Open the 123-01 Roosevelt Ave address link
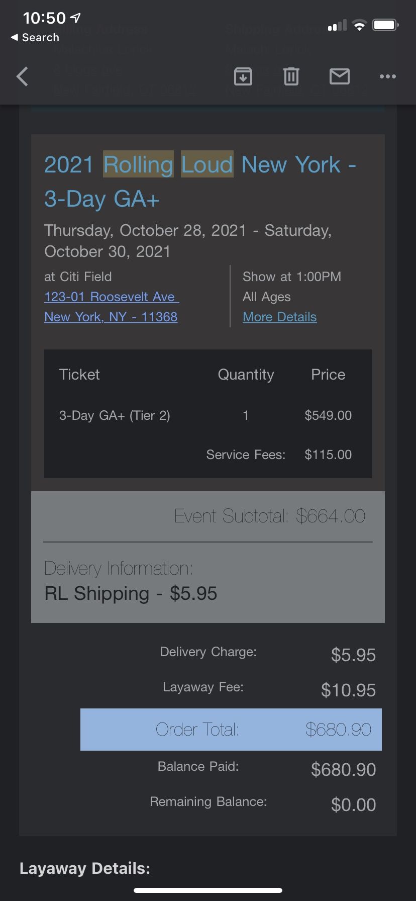This screenshot has width=416, height=901. point(112,297)
